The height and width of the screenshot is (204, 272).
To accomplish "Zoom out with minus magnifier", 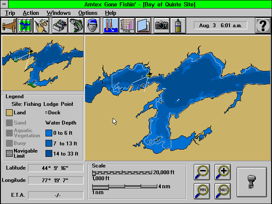I will [x=202, y=172].
